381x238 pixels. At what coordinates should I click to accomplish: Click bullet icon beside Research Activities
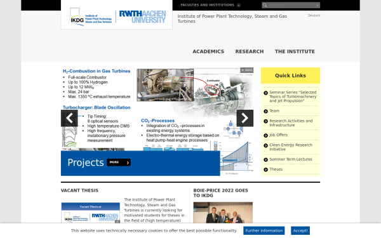click(x=265, y=121)
